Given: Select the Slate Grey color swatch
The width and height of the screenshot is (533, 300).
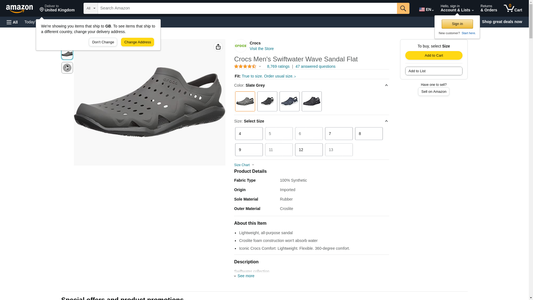Looking at the screenshot, I should [245, 101].
